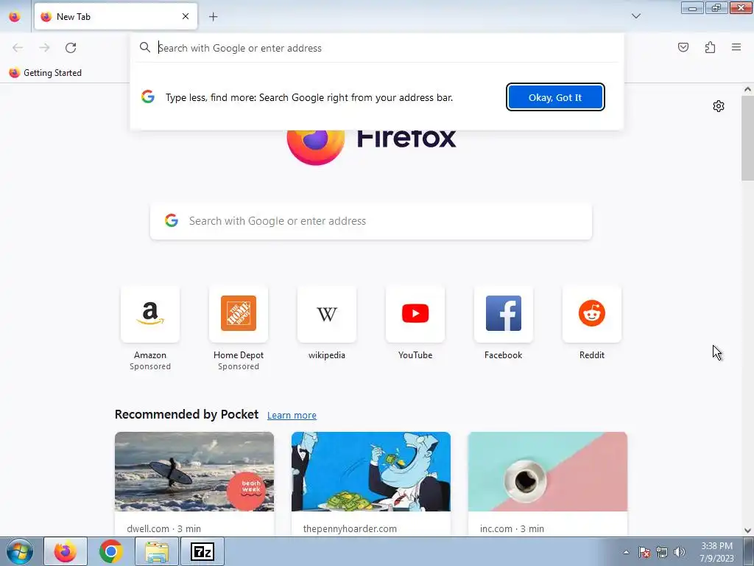
Task: Close the New Tab tab
Action: [186, 16]
